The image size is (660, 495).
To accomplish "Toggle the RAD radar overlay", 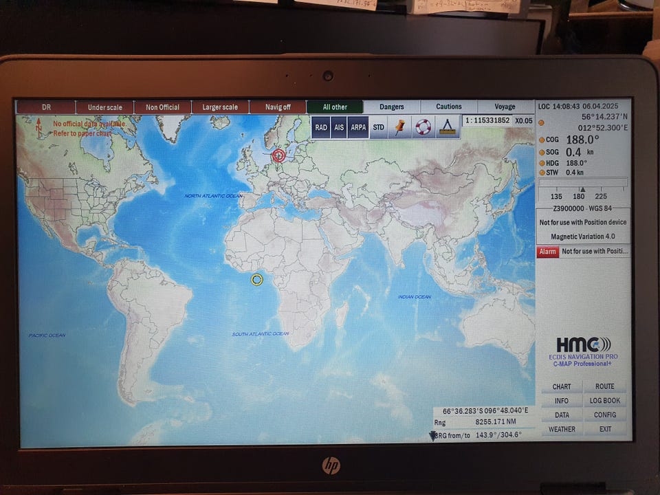I will [x=321, y=127].
